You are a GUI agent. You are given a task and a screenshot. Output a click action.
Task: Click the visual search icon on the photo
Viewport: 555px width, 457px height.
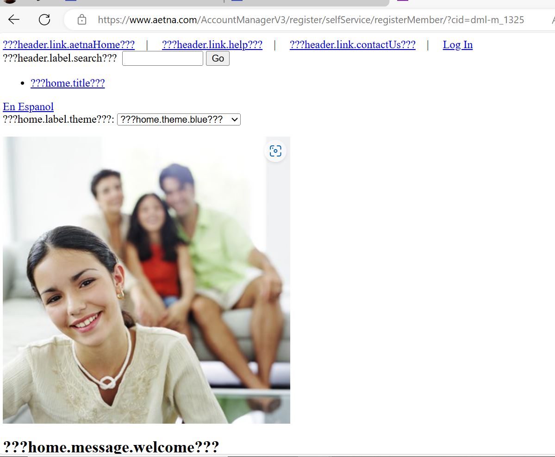(x=275, y=151)
